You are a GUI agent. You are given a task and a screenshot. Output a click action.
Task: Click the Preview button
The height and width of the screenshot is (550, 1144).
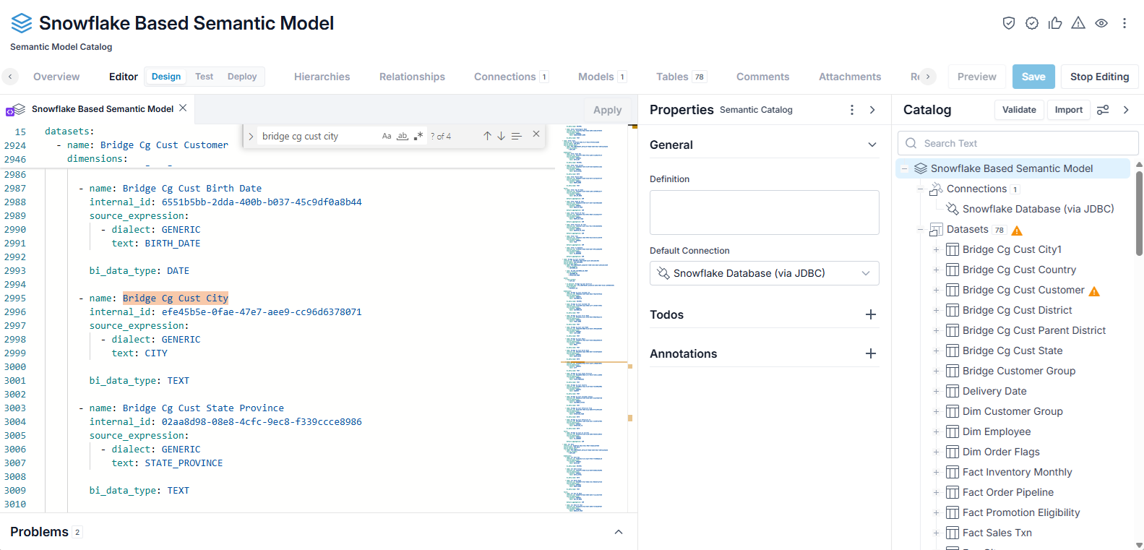pyautogui.click(x=976, y=77)
